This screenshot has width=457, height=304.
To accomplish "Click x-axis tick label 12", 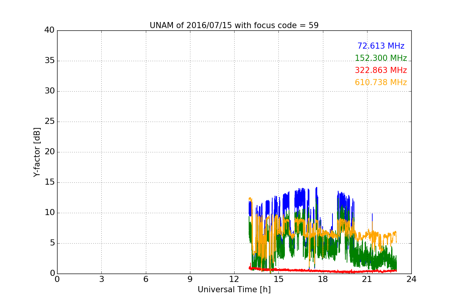I will (x=234, y=279).
